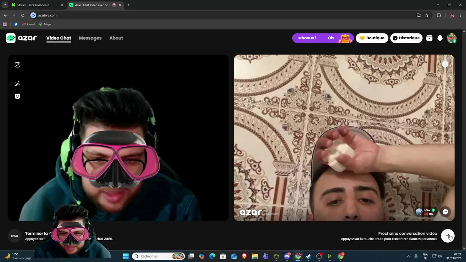Expand hidden system tray icons
Viewport: 466px width, 262px height.
click(x=408, y=256)
